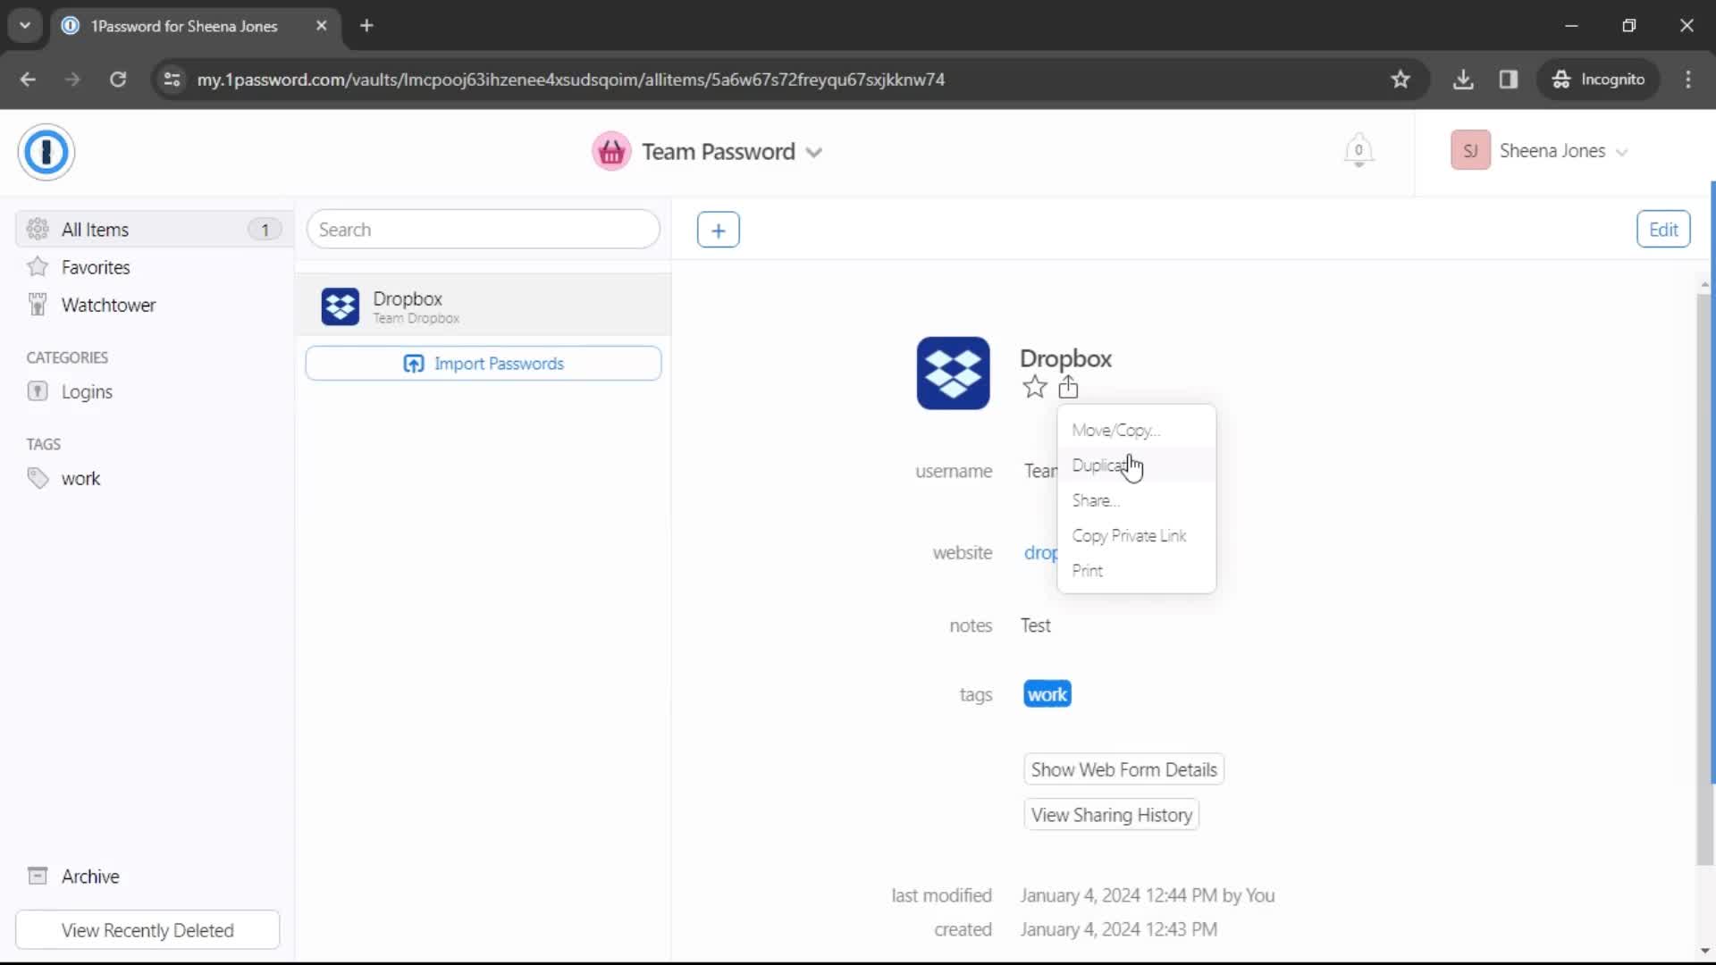Click the Show Web Form Details button
This screenshot has width=1716, height=965.
click(x=1125, y=769)
